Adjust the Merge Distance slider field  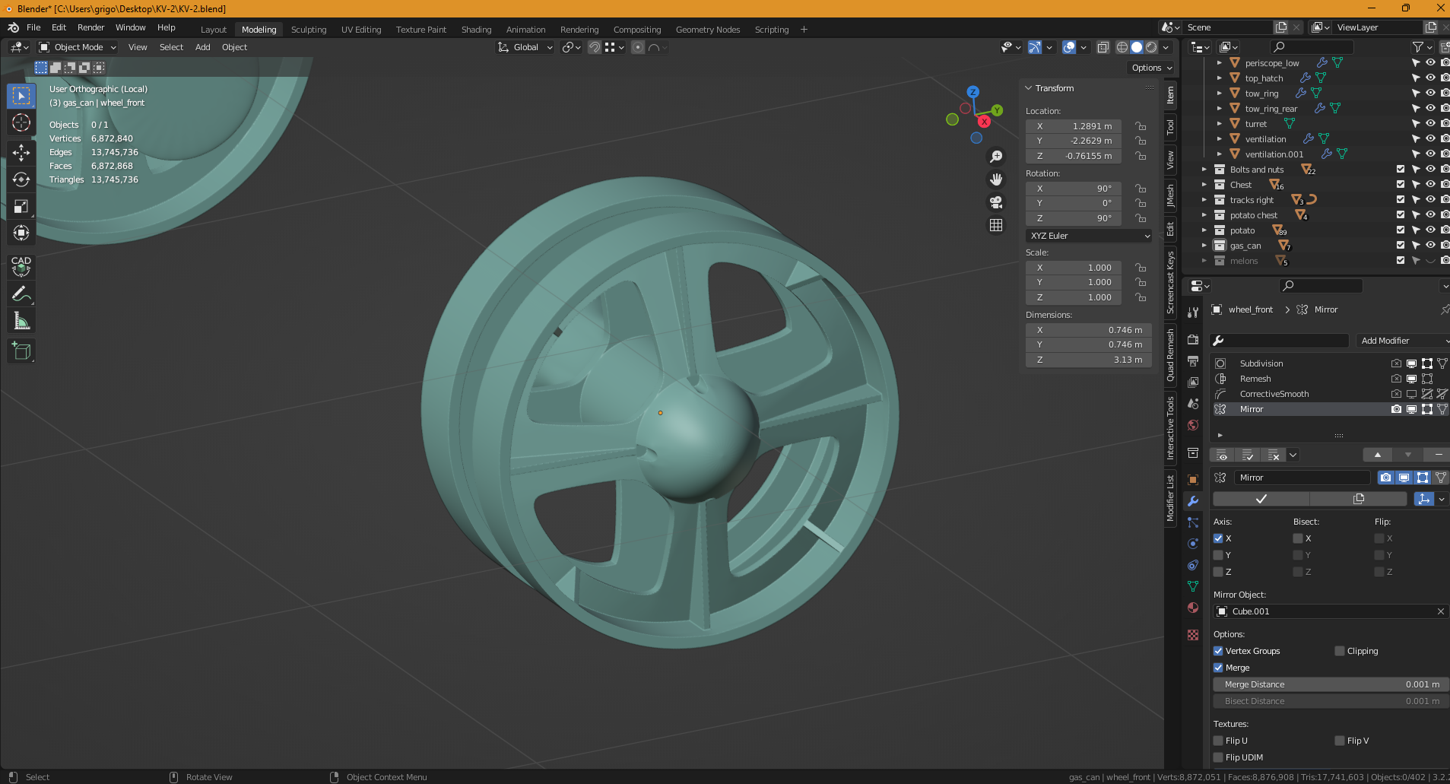point(1331,684)
